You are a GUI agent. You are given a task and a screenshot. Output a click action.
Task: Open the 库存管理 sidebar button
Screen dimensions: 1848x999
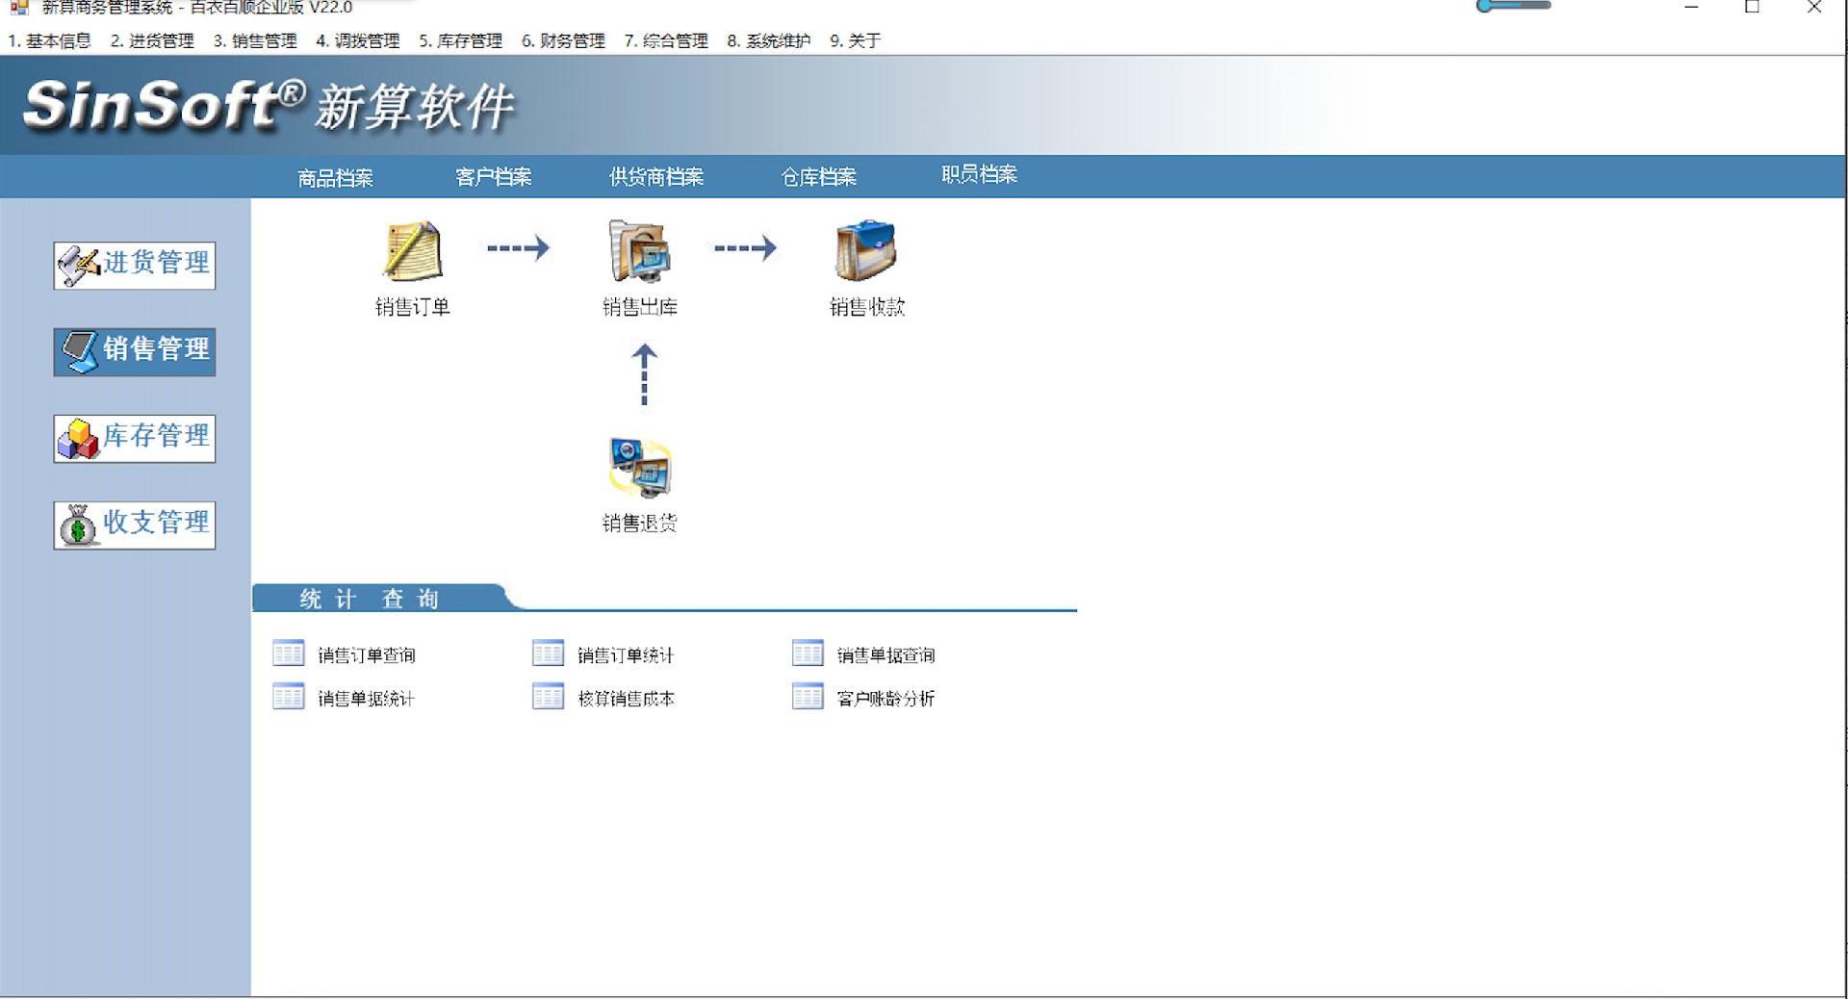coord(135,438)
